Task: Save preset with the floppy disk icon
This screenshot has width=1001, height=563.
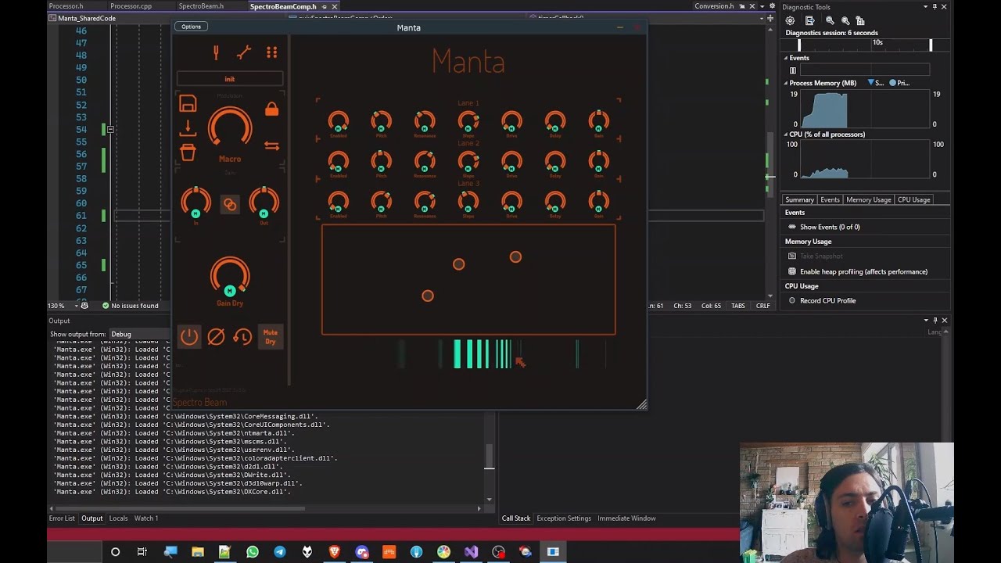Action: [188, 103]
